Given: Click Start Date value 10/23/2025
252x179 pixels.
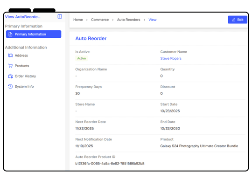Looking at the screenshot, I should point(170,111).
